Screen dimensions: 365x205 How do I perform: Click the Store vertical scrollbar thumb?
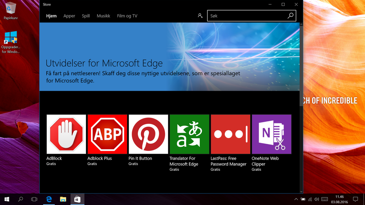point(301,66)
